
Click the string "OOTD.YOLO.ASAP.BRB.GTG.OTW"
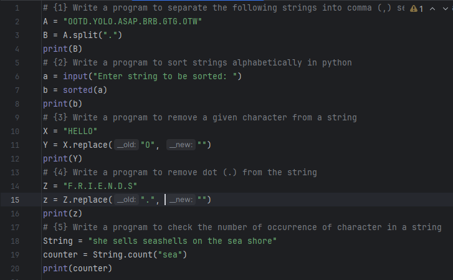point(132,21)
